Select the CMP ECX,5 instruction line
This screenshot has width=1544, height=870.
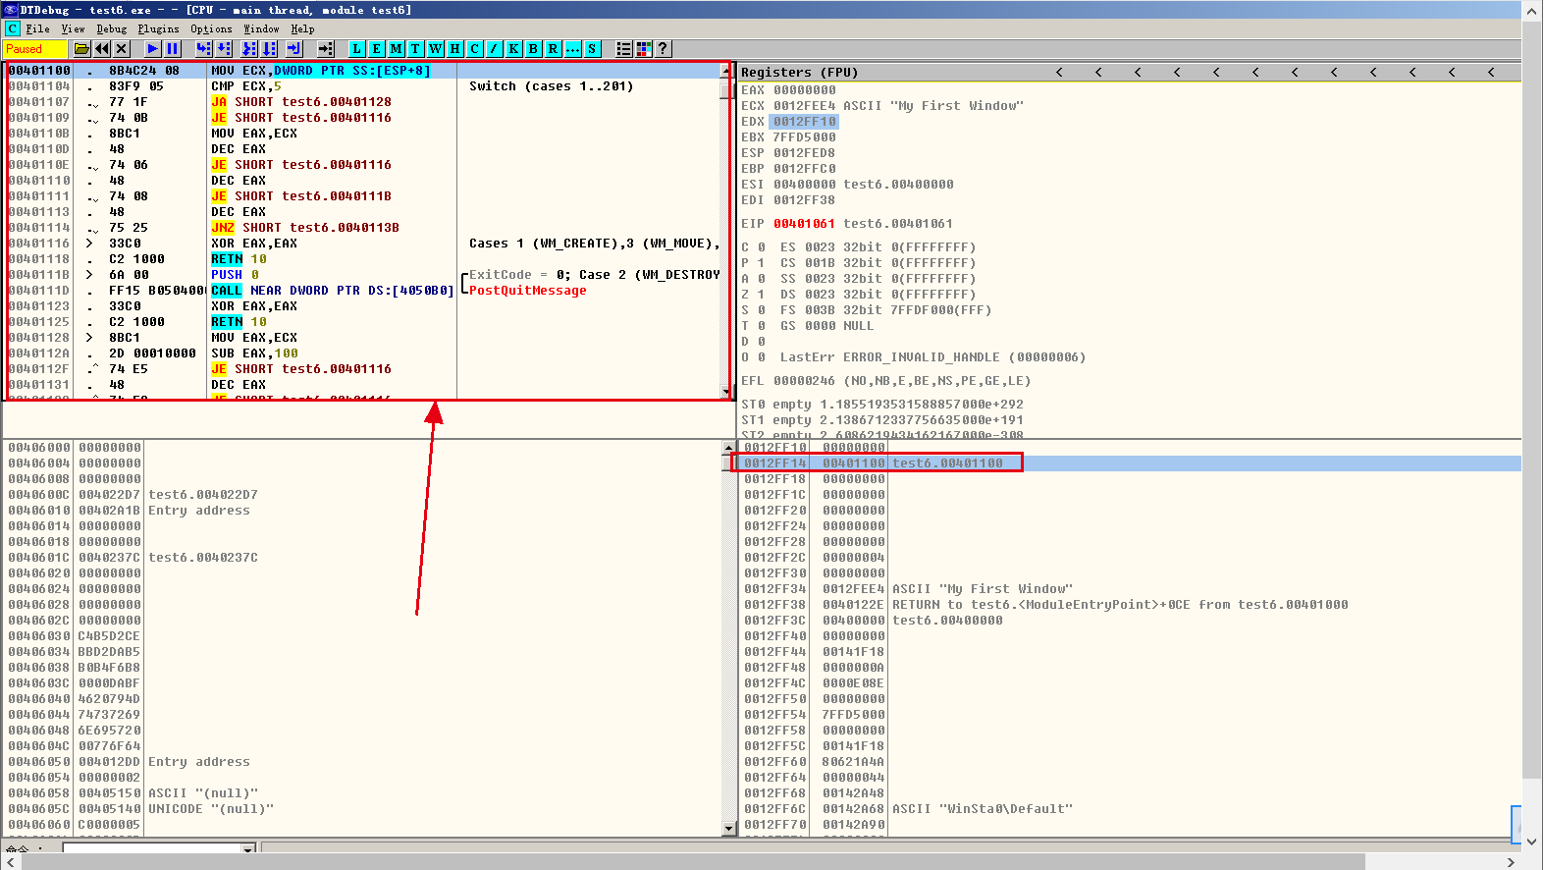coord(246,86)
